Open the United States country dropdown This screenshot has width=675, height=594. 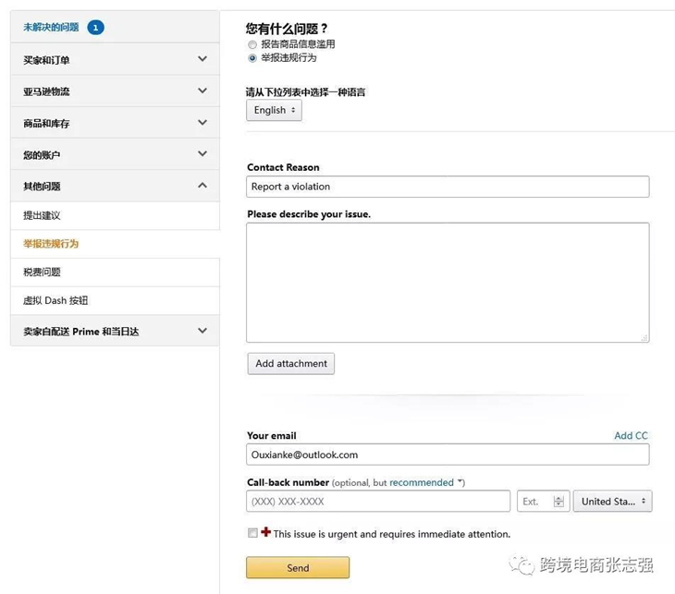(612, 502)
